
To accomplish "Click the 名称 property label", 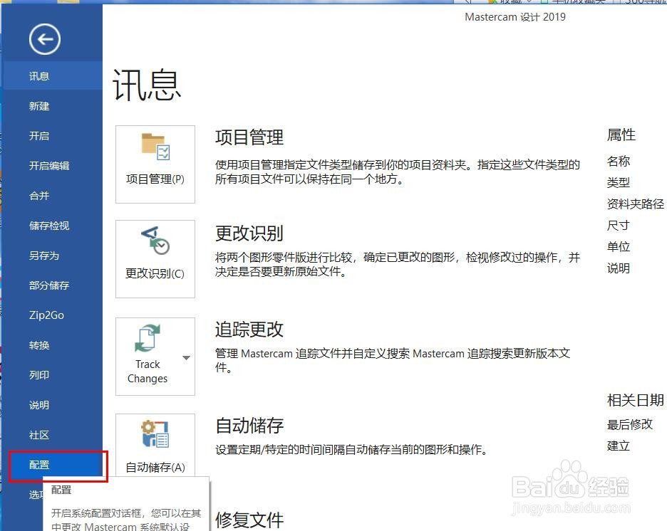I will point(619,162).
